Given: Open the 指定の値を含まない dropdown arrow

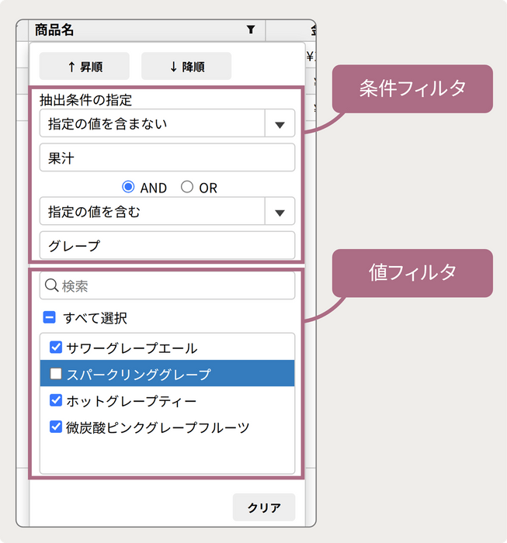Looking at the screenshot, I should click(x=280, y=123).
